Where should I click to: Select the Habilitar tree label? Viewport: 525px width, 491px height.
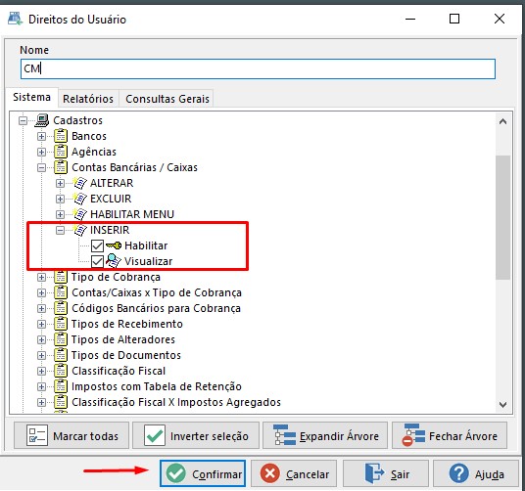click(146, 245)
